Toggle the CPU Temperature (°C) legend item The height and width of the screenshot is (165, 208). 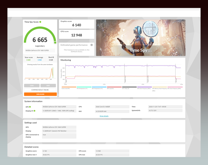coord(84,88)
